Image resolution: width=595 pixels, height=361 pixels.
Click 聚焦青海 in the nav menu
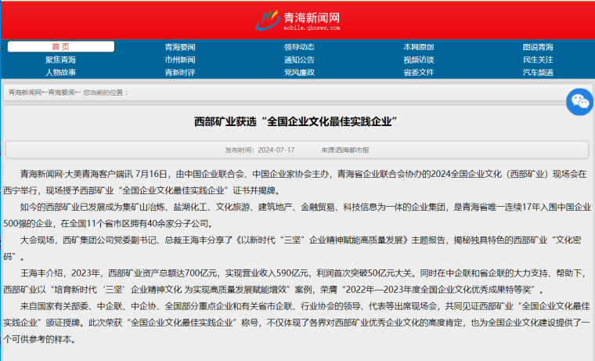point(61,60)
